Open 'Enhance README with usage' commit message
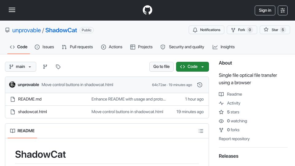 point(128,99)
